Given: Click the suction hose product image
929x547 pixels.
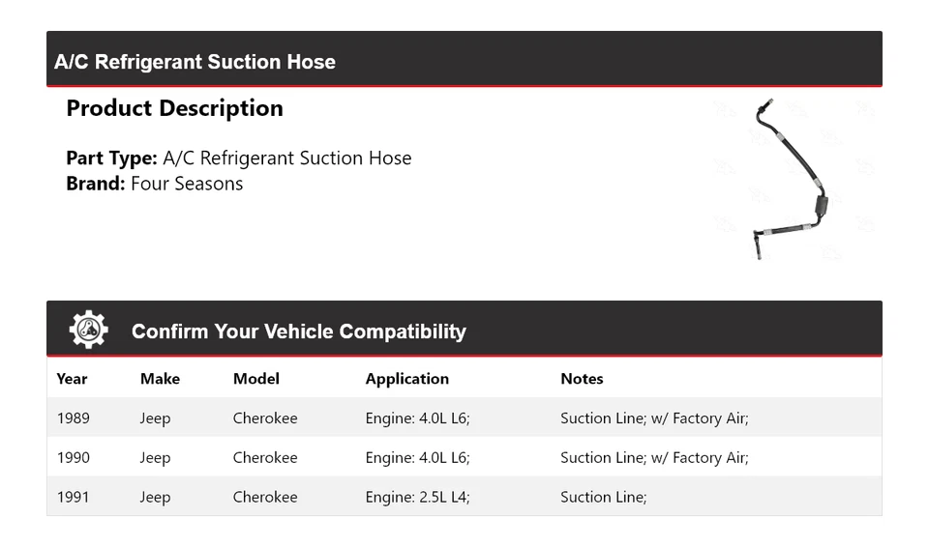Looking at the screenshot, I should coord(791,180).
